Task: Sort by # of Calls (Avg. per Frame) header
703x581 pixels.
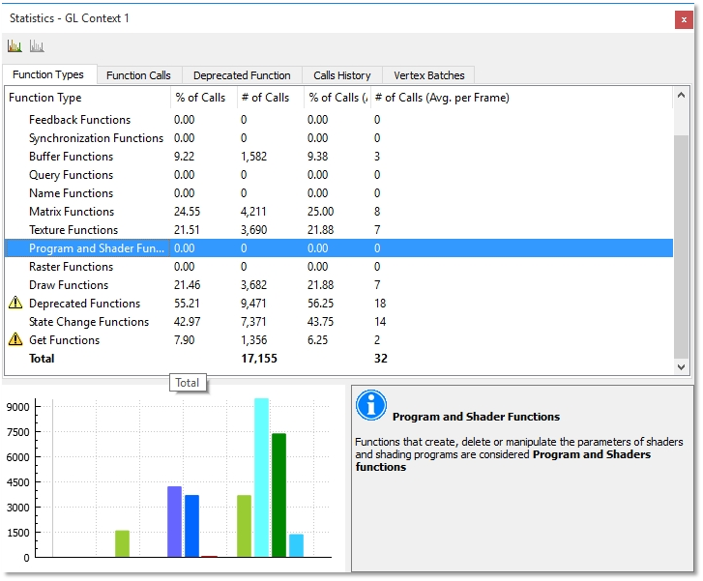Action: click(x=441, y=98)
